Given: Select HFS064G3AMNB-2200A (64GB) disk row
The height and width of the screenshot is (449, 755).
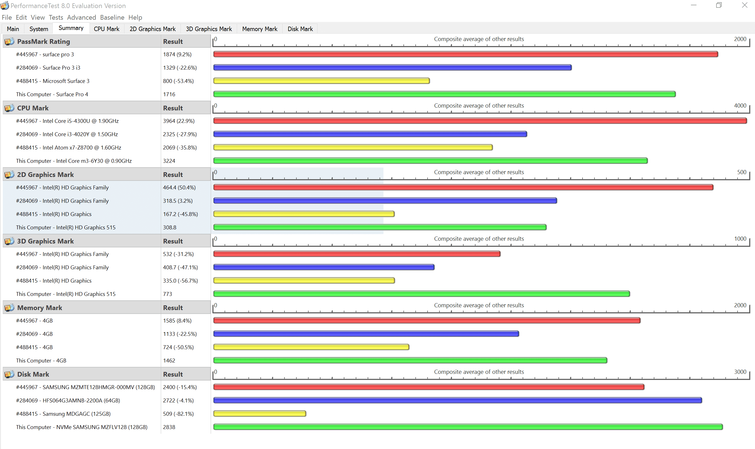Looking at the screenshot, I should pyautogui.click(x=106, y=400).
